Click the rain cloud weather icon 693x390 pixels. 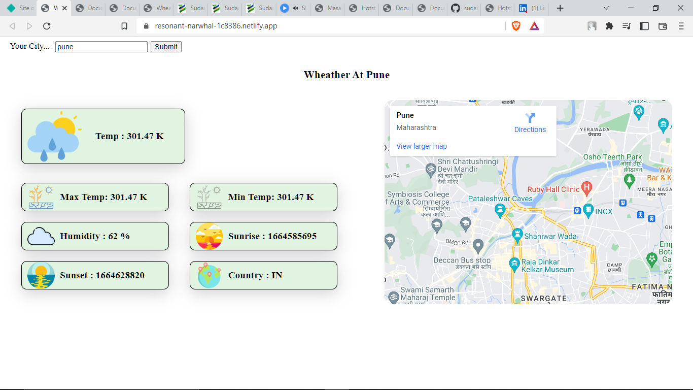pos(54,137)
